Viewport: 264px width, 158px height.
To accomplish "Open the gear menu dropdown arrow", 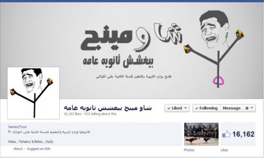I will pos(252,108).
